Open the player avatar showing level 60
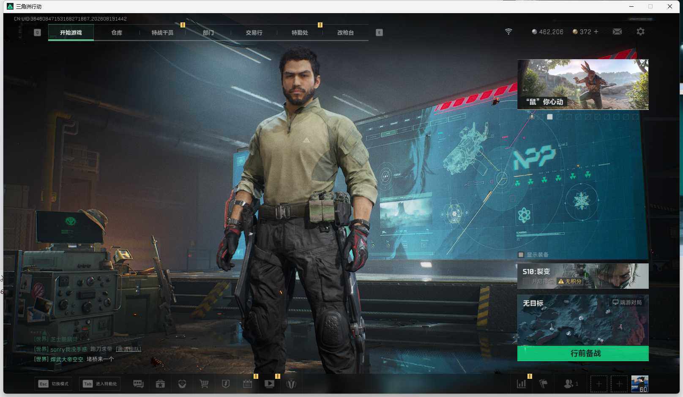683x397 pixels. tap(639, 384)
